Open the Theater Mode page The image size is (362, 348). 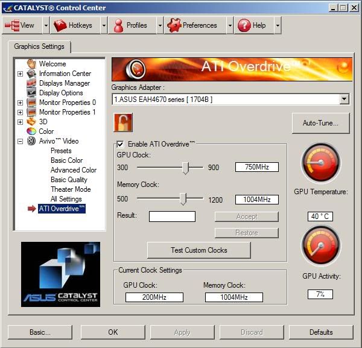(71, 189)
